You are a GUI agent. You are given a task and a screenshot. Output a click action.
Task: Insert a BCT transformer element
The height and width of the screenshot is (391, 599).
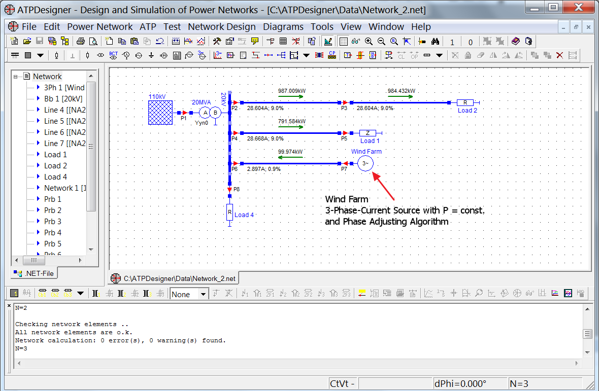click(x=114, y=55)
